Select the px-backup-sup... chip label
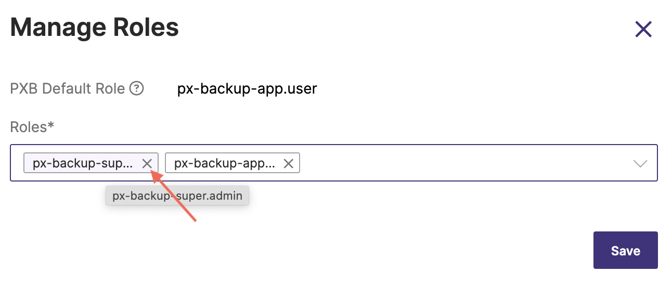 click(x=83, y=163)
